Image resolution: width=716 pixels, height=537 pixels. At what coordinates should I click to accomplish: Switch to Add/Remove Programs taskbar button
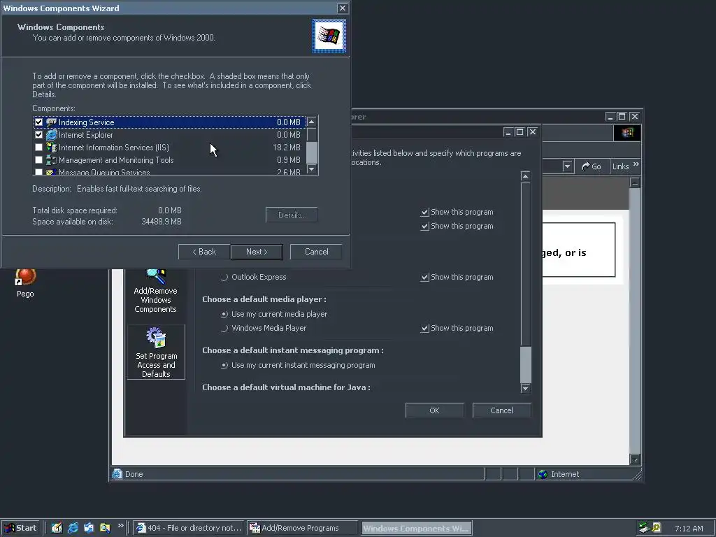tap(303, 528)
